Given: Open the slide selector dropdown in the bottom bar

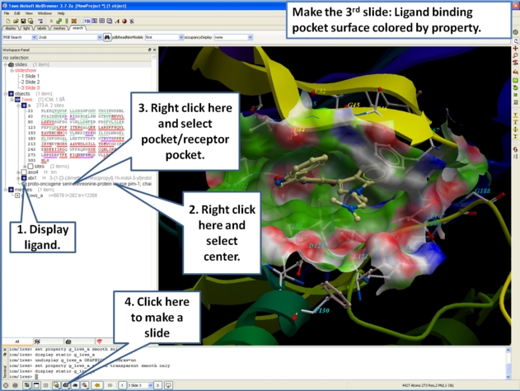Looking at the screenshot, I should (151, 385).
